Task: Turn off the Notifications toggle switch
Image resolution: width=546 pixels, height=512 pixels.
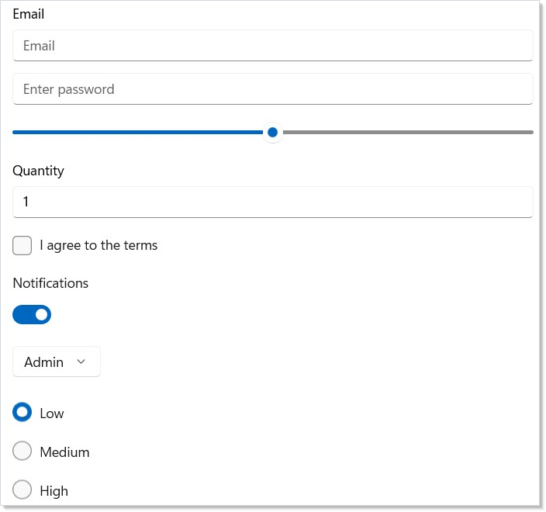Action: (x=32, y=315)
